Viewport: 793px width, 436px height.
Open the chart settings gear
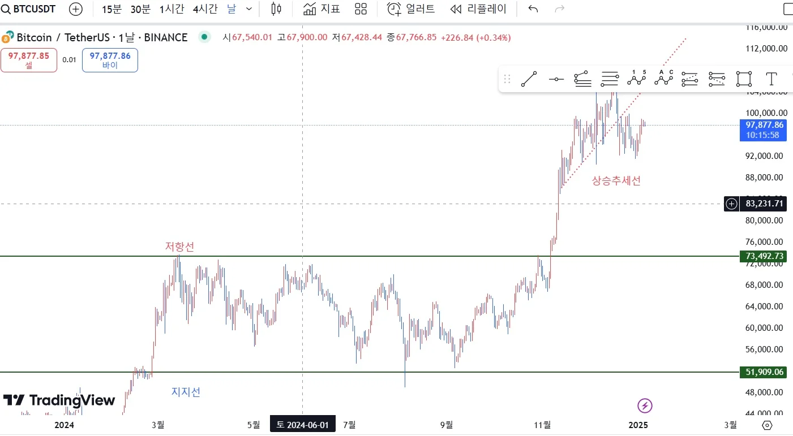click(767, 425)
